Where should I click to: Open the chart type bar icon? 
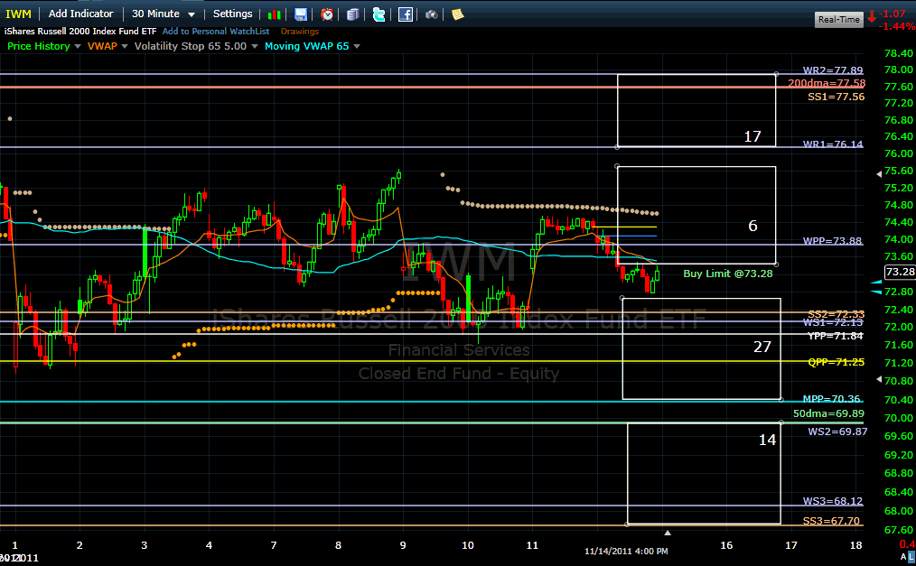tap(274, 14)
